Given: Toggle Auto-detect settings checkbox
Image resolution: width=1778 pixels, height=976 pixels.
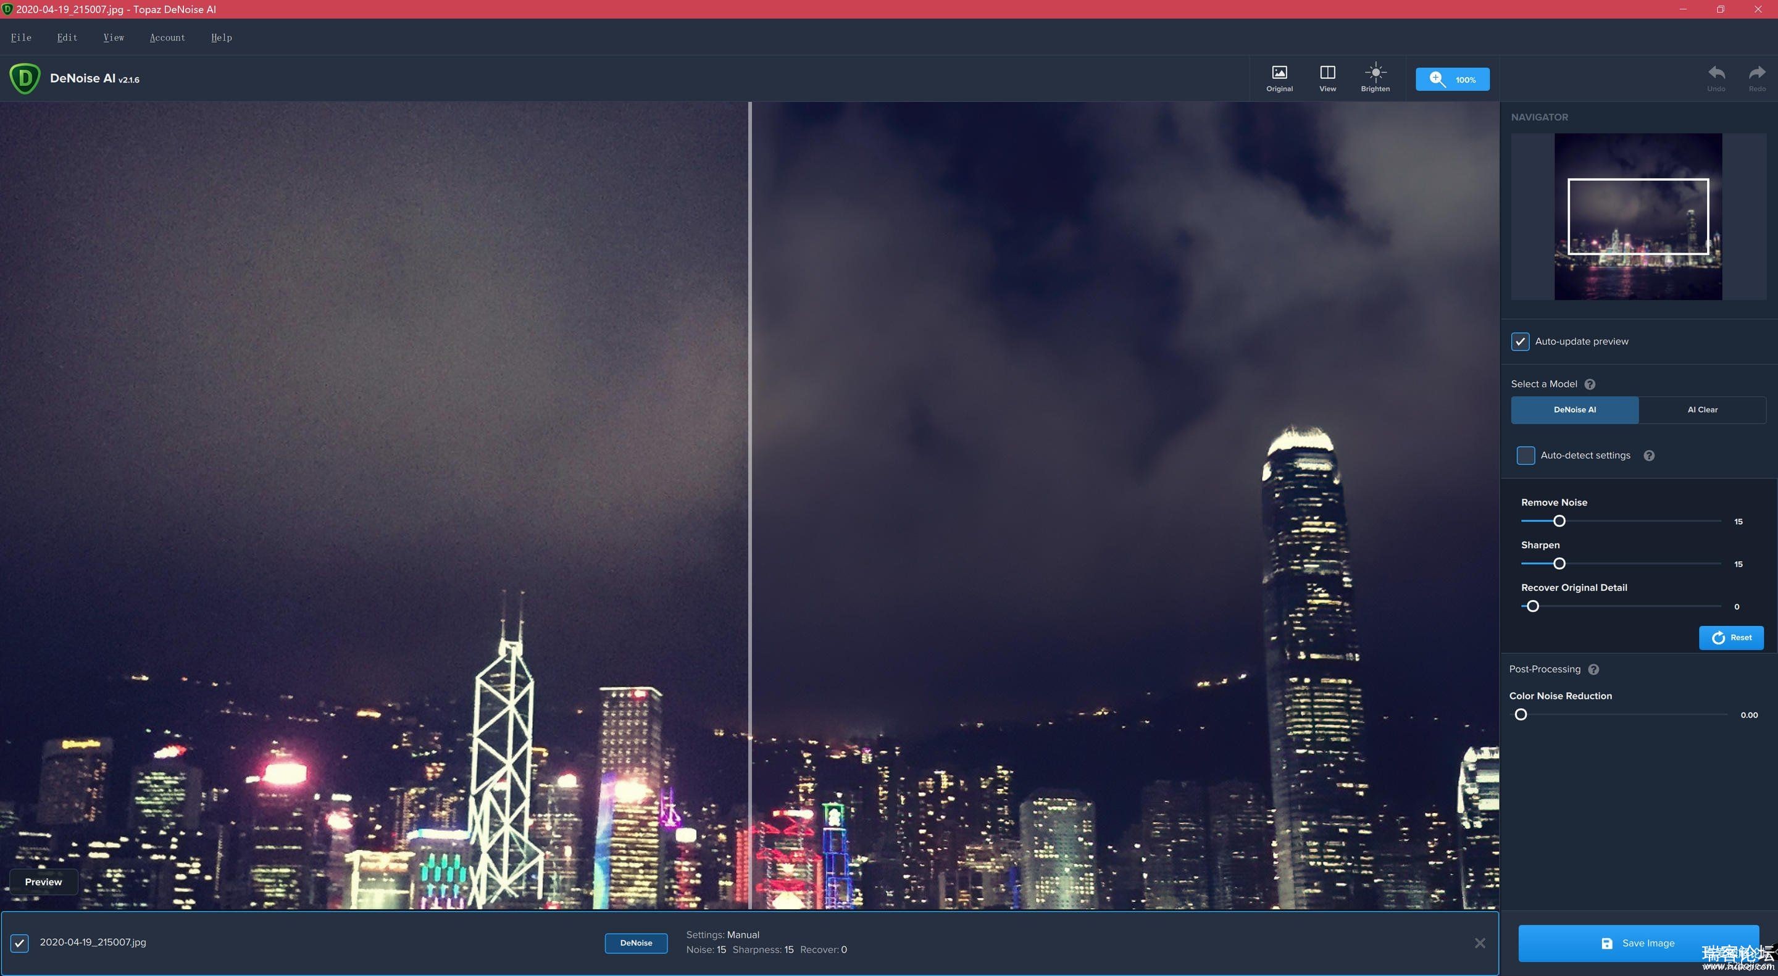Looking at the screenshot, I should (1523, 454).
